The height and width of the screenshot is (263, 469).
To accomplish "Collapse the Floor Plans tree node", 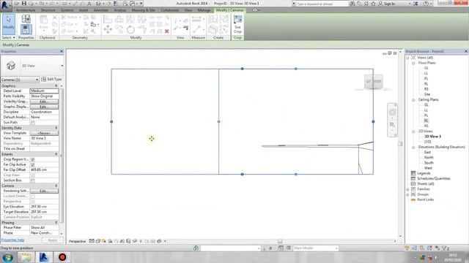I will (x=413, y=64).
